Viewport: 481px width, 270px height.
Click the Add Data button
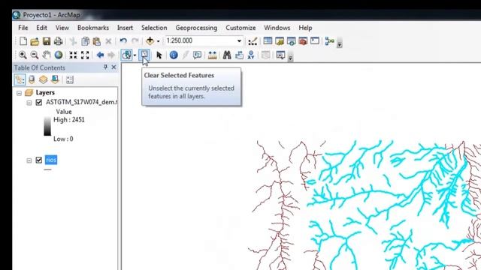[150, 40]
